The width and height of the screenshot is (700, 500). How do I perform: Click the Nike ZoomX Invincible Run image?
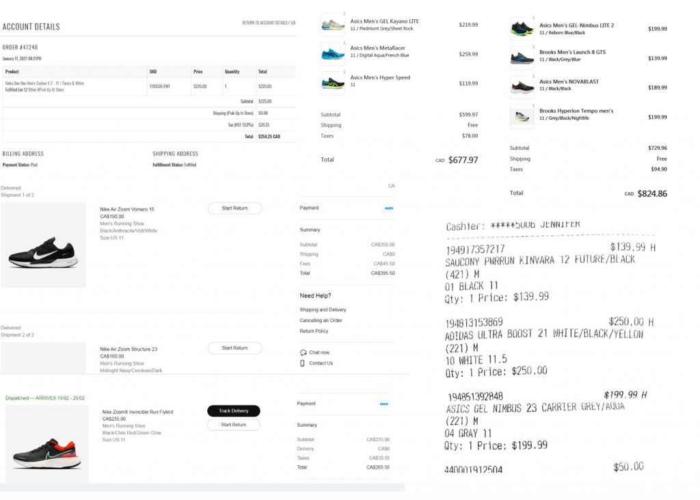coord(47,444)
